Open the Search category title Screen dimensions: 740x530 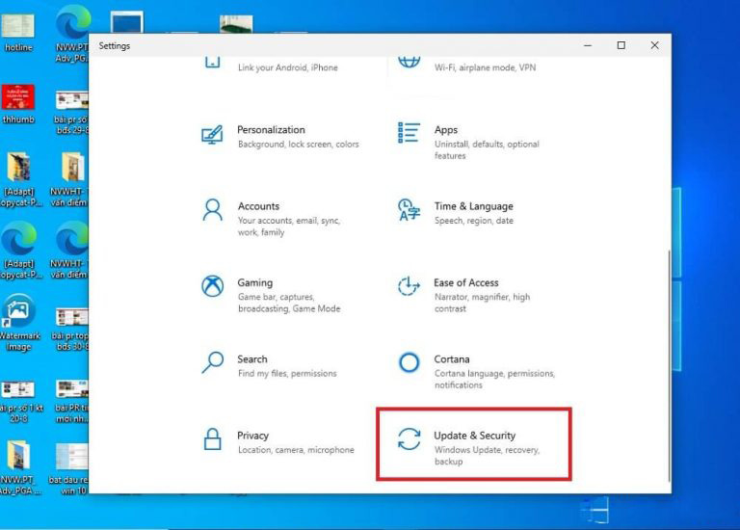252,359
